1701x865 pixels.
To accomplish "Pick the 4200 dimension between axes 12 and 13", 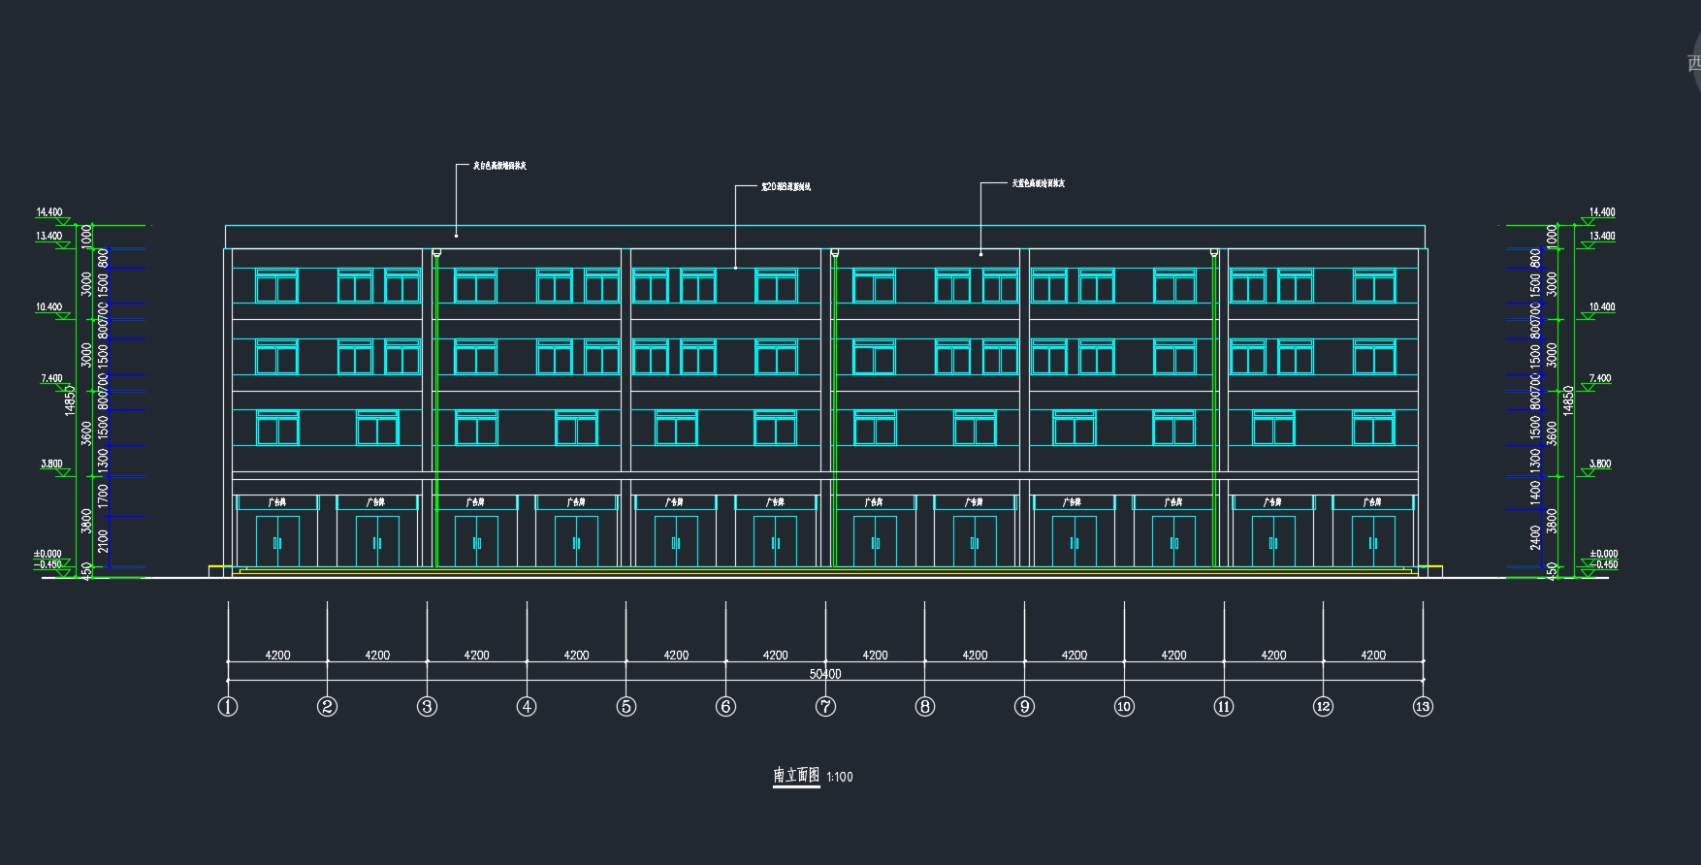I will tap(1373, 656).
